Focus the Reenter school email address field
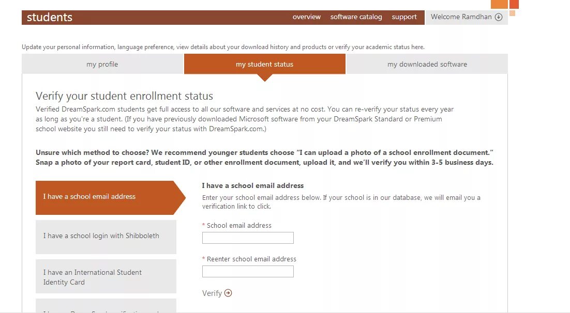The width and height of the screenshot is (570, 313). pyautogui.click(x=248, y=272)
